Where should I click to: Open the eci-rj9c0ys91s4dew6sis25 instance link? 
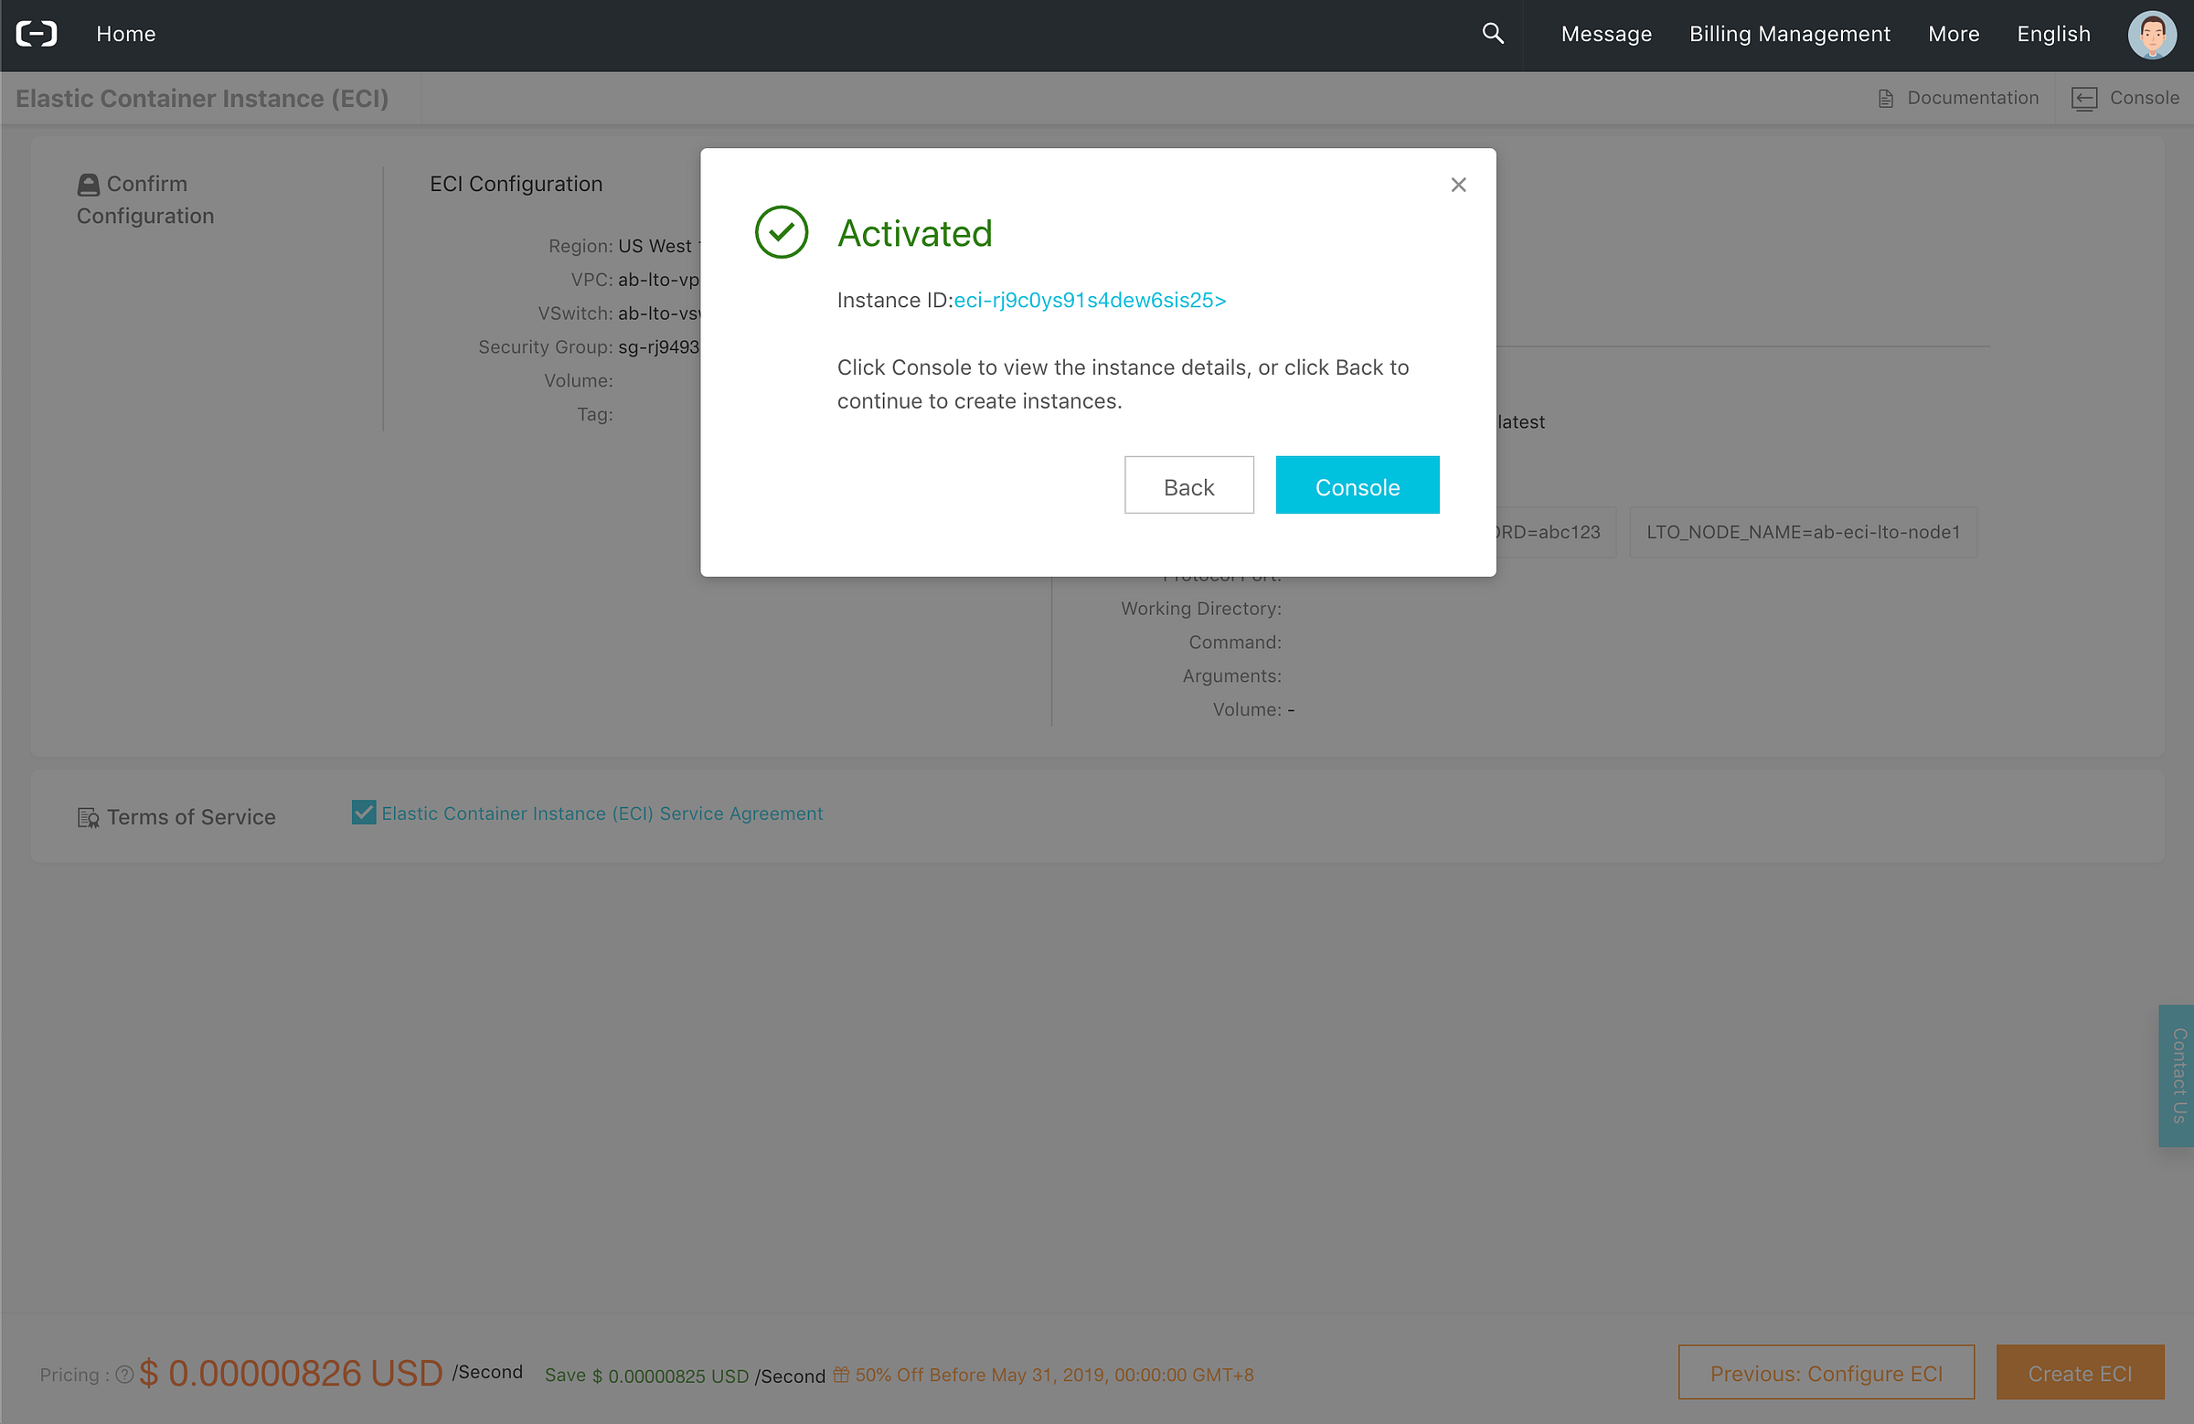click(x=1089, y=301)
